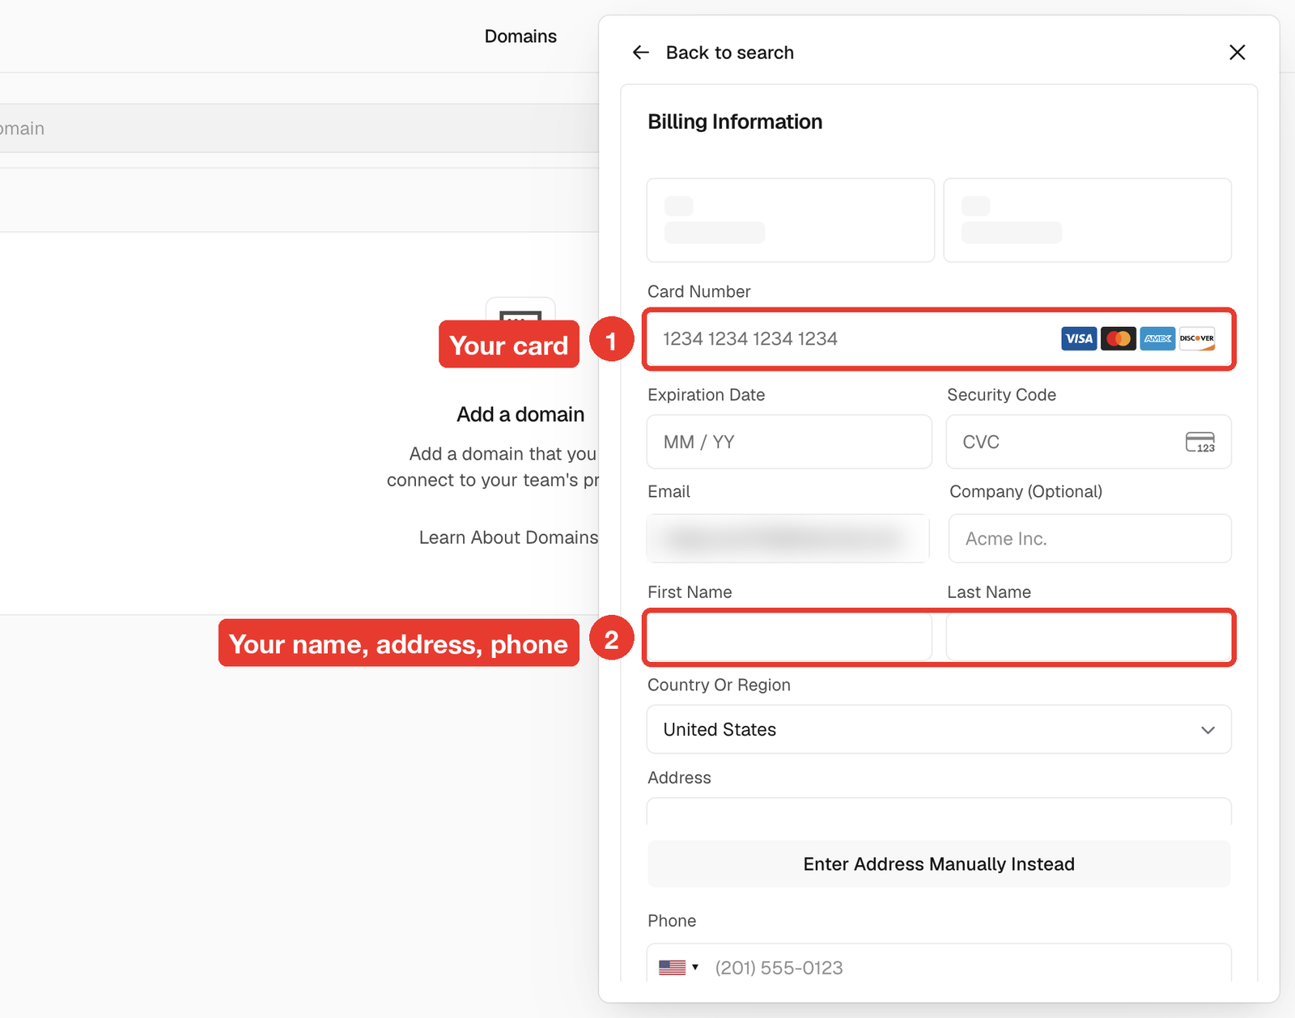Focus the Card Number field
Viewport: 1295px width, 1018px height.
pyautogui.click(x=939, y=339)
